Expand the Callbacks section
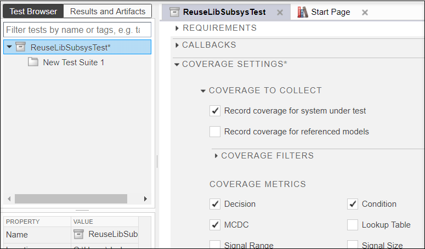 [177, 45]
